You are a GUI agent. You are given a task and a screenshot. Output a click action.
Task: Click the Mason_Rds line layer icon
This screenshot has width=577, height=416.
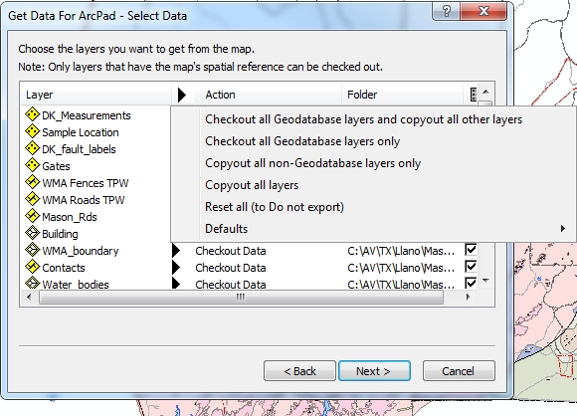pos(33,216)
